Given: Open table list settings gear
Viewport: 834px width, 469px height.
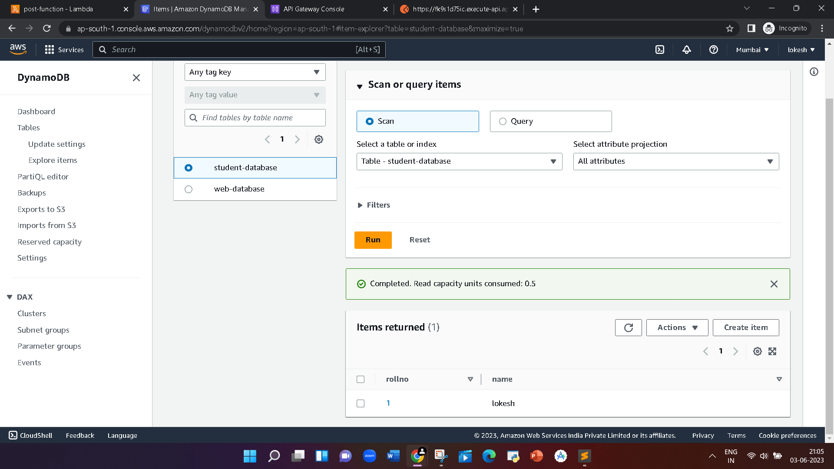Looking at the screenshot, I should click(318, 139).
